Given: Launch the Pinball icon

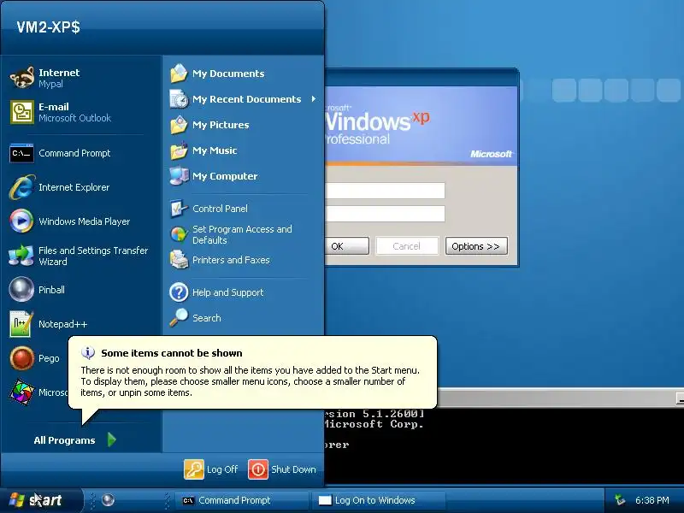Looking at the screenshot, I should pyautogui.click(x=21, y=290).
